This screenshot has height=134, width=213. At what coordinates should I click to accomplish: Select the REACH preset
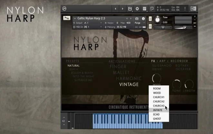(x=74, y=69)
